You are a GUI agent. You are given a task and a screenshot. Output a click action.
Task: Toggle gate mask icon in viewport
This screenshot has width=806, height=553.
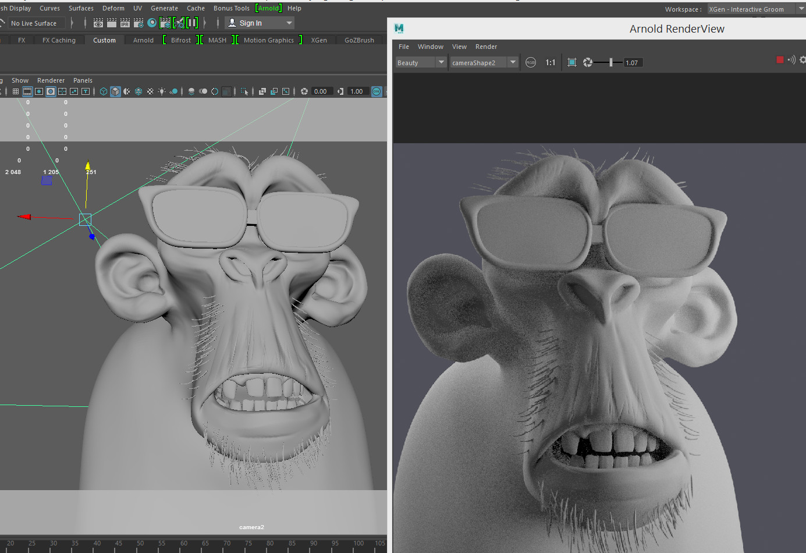[51, 91]
